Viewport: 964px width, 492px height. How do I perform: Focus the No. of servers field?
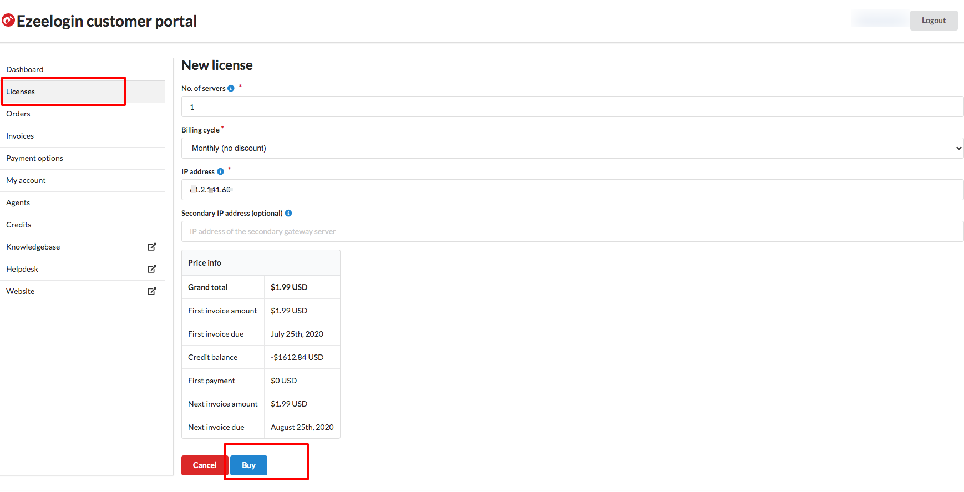572,106
